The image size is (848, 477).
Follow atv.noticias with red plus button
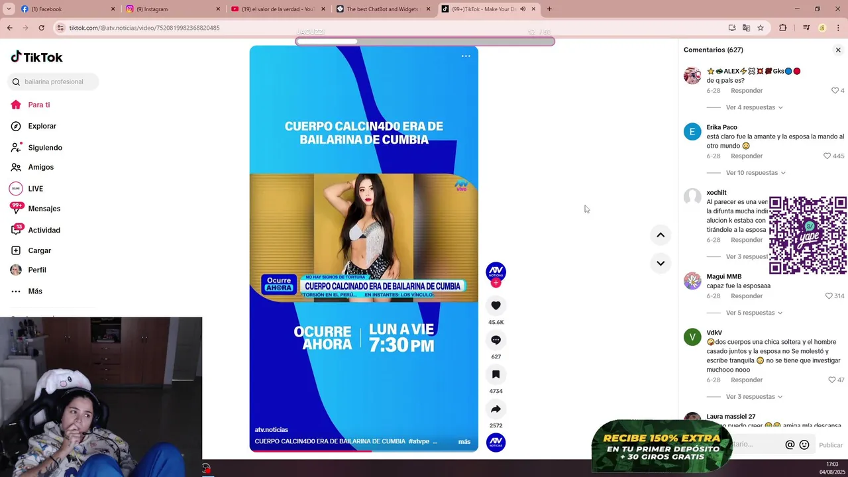496,283
